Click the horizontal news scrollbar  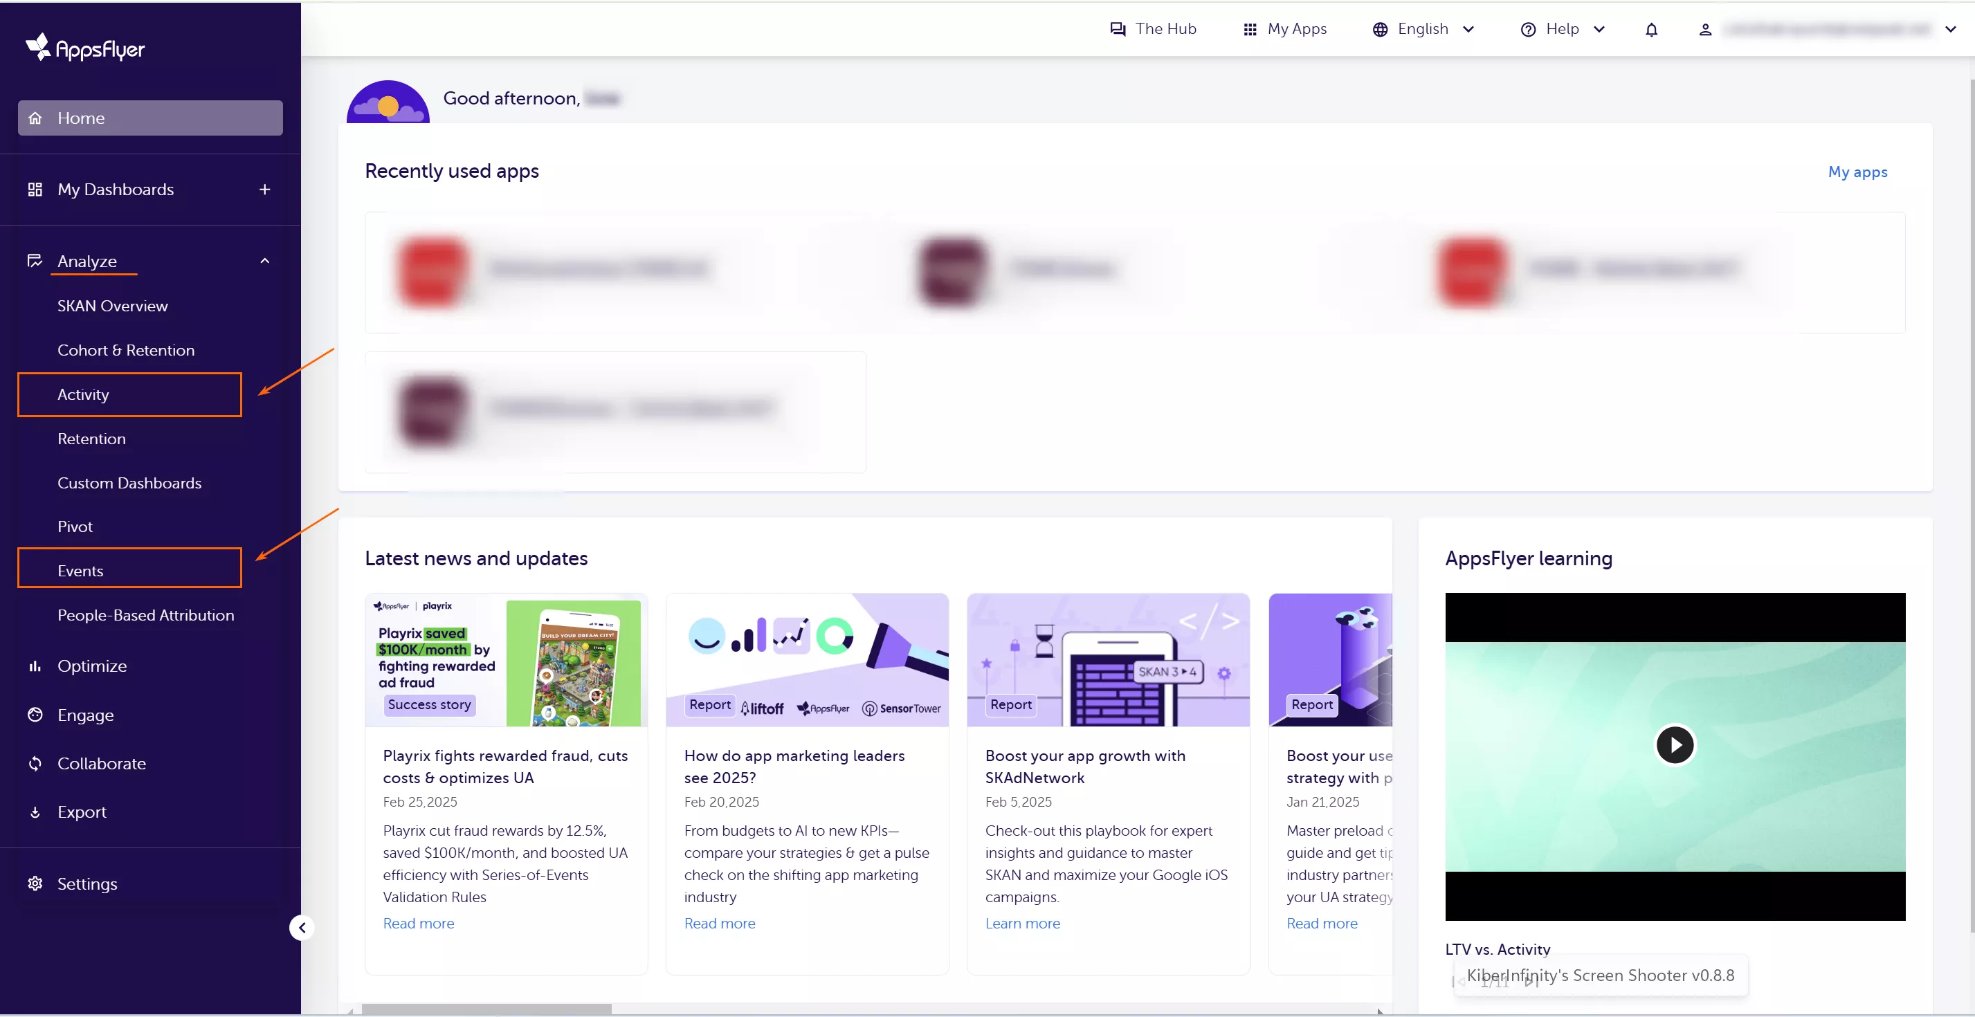tap(486, 1010)
